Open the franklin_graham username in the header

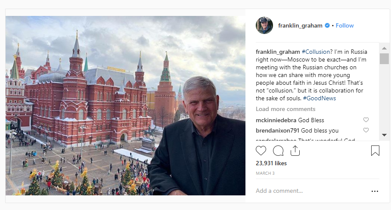tap(300, 25)
